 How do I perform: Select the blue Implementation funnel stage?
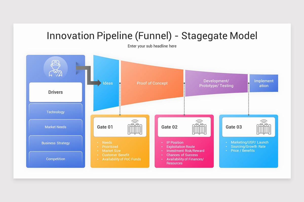pyautogui.click(x=264, y=83)
